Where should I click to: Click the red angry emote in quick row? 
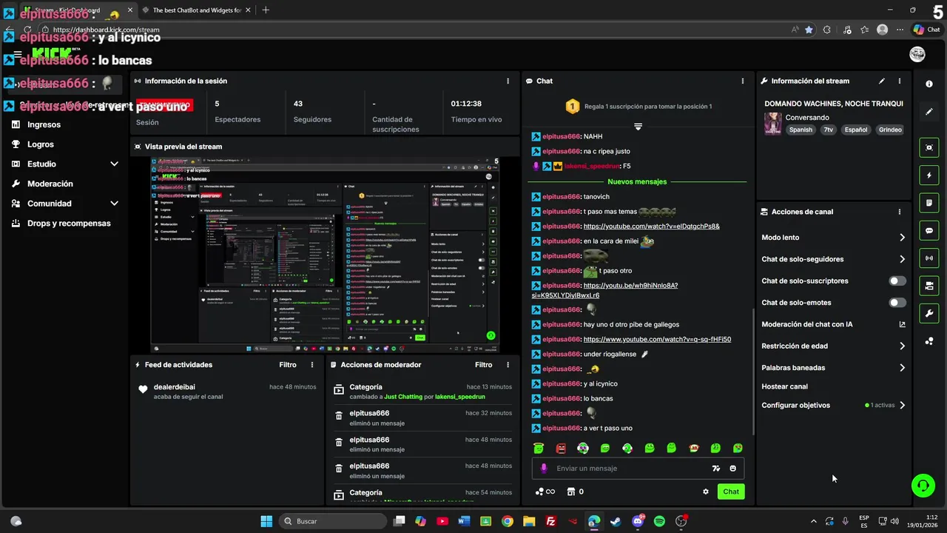point(561,448)
